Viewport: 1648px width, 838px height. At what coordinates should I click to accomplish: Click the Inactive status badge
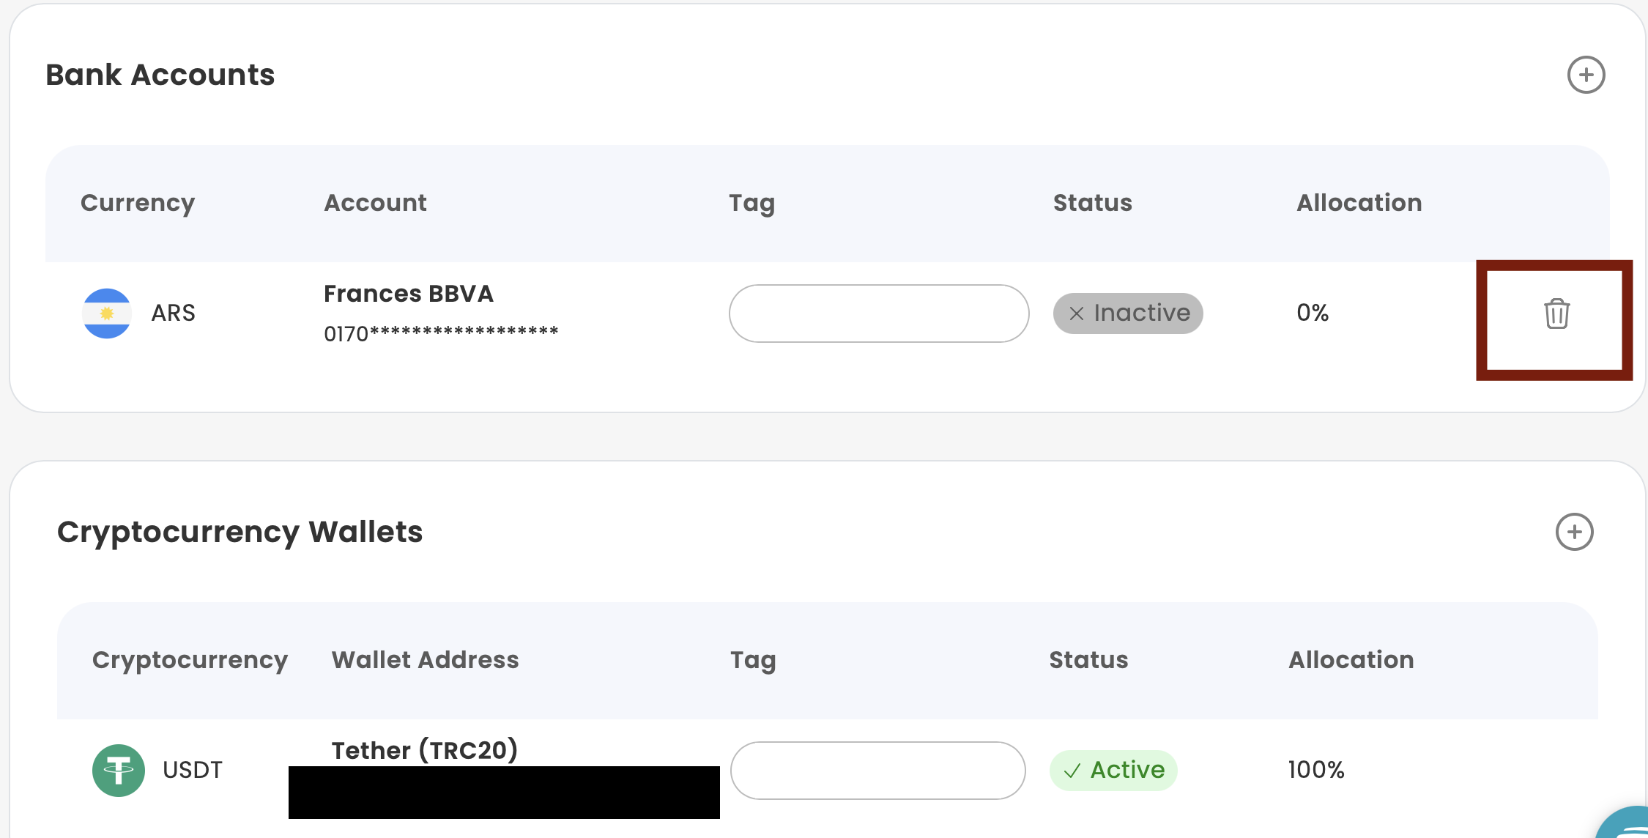1128,314
